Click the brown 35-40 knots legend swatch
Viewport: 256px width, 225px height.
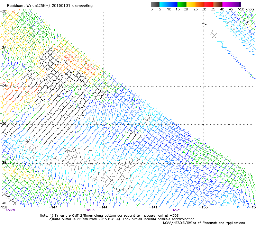pyautogui.click(x=218, y=4)
